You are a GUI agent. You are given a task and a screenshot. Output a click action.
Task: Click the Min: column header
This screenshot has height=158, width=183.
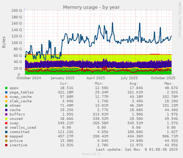coord(99,84)
